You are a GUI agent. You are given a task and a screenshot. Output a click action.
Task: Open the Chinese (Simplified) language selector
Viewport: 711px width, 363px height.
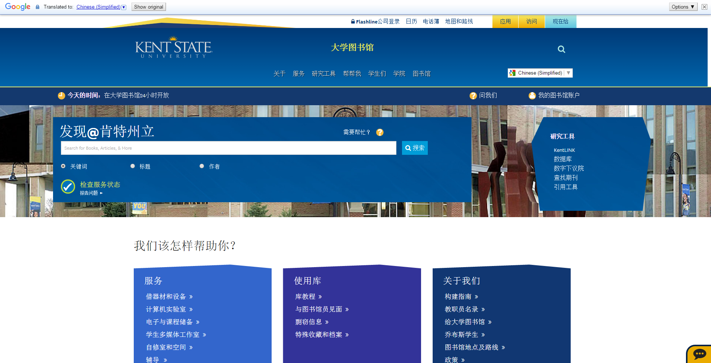[540, 73]
